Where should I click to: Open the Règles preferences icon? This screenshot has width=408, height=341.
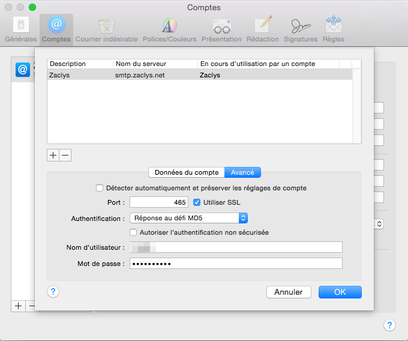pos(333,29)
